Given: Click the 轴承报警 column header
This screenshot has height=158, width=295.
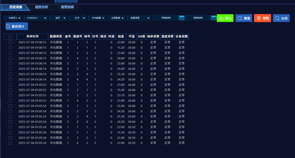Looking at the screenshot, I should click(153, 37).
